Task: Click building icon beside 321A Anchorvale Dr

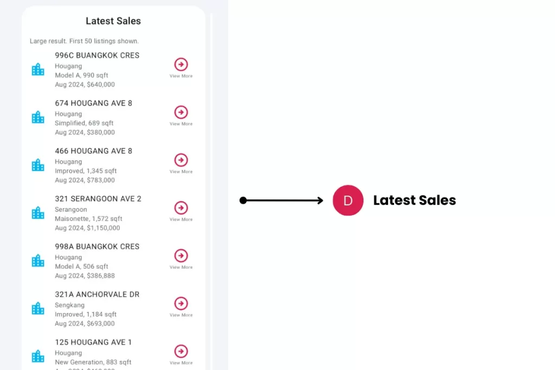Action: click(38, 308)
